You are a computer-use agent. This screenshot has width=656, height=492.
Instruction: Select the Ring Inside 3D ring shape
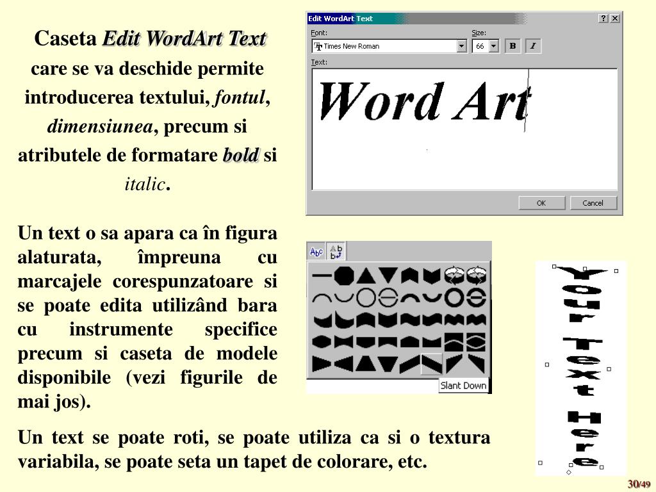click(x=454, y=275)
